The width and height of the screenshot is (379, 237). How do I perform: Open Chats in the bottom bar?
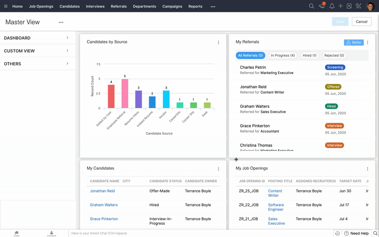(17, 234)
